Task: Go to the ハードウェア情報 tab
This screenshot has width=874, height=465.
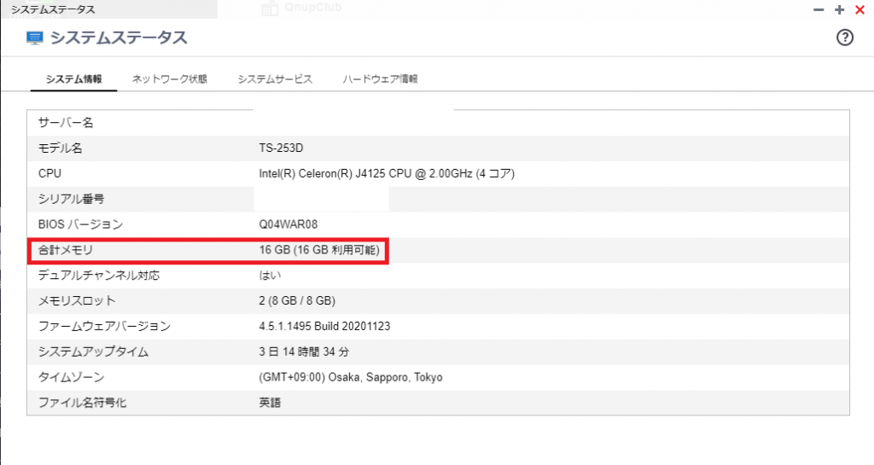Action: (x=380, y=79)
